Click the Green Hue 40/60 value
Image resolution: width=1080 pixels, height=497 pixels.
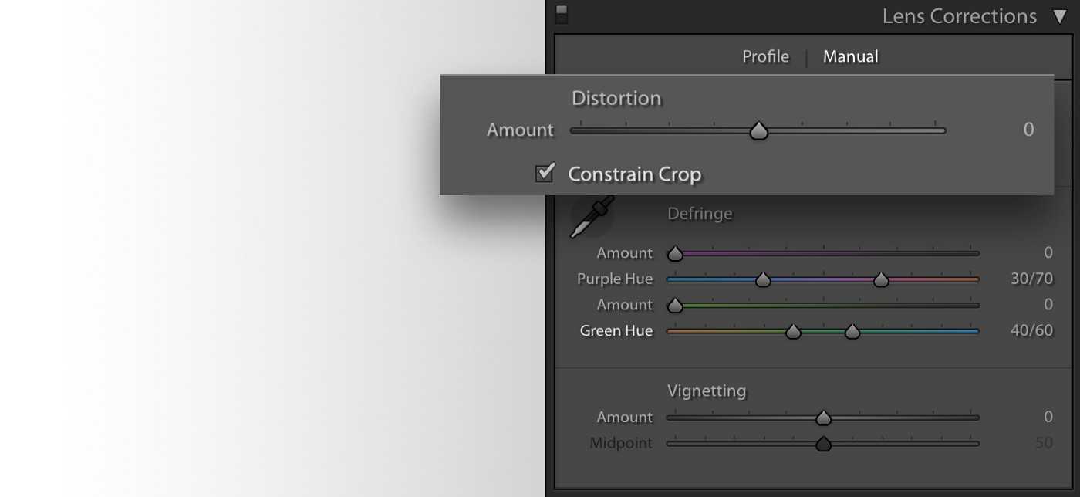coord(1031,331)
